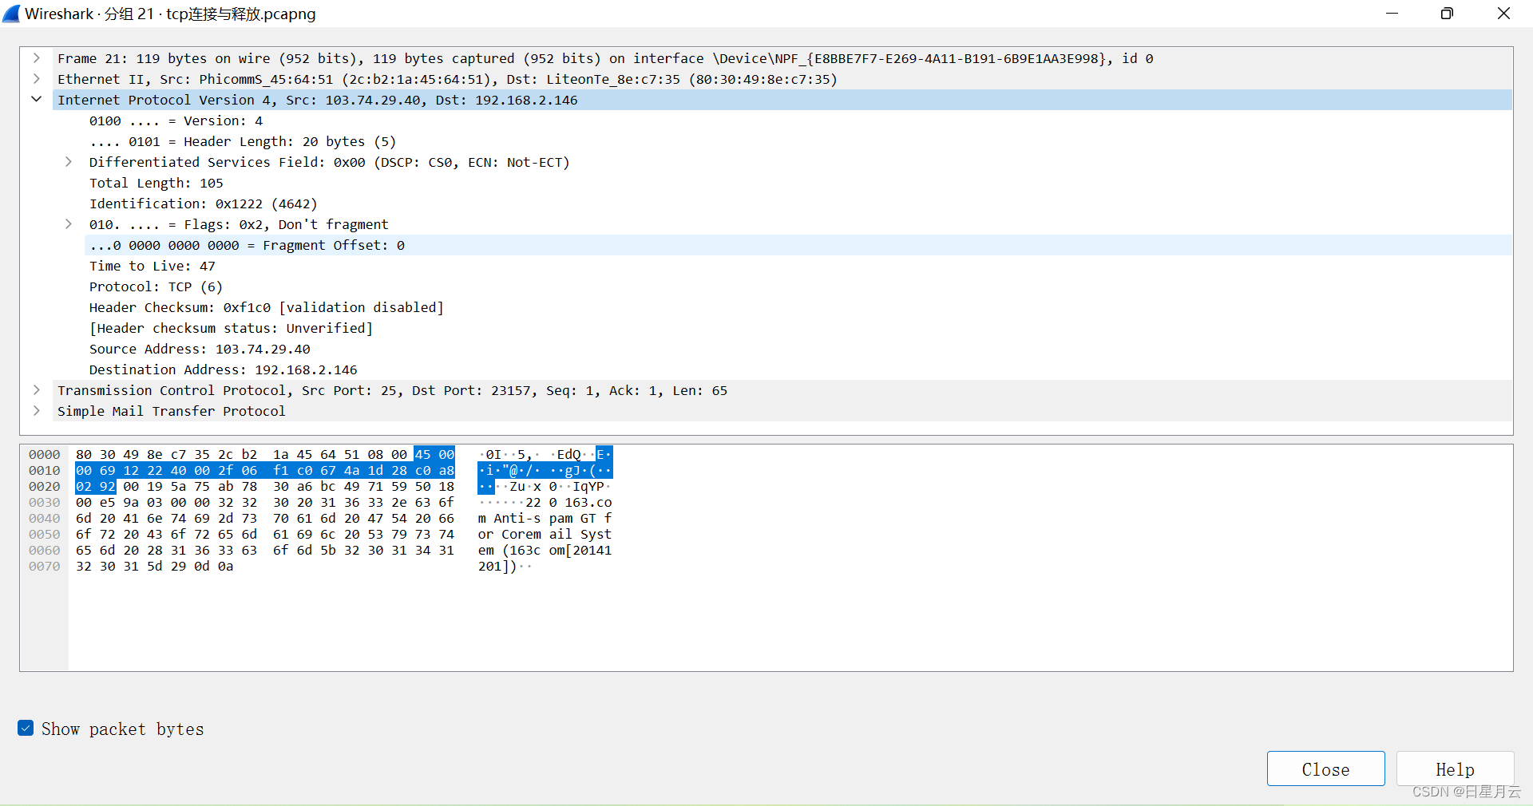Select the Header Checksum: 0xf1c0 field
This screenshot has width=1533, height=806.
[x=266, y=307]
